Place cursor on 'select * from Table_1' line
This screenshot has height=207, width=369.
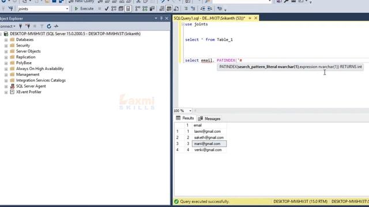209,40
